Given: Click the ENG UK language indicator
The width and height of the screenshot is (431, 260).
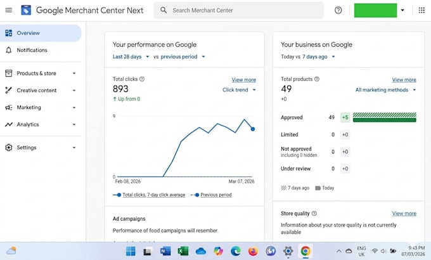Looking at the screenshot, I should coord(361,251).
